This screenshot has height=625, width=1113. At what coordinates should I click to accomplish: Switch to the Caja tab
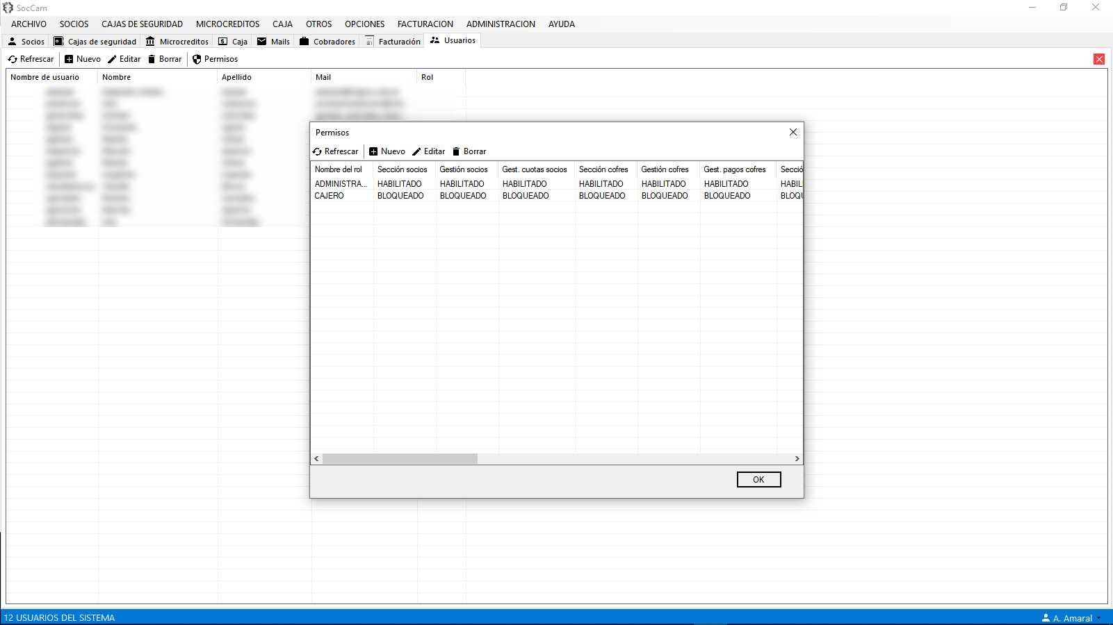point(233,42)
